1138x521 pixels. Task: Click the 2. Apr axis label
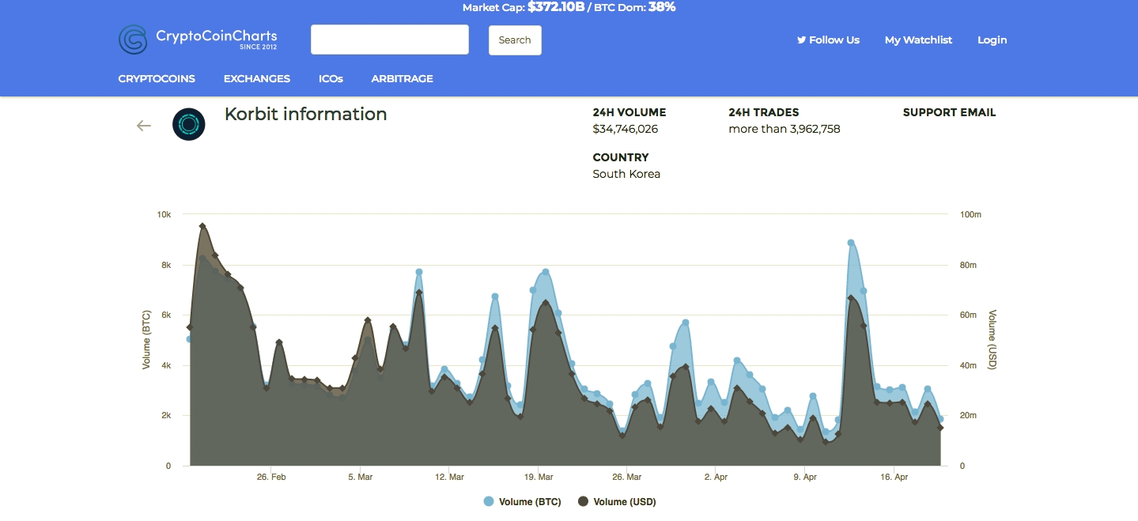[x=716, y=478]
